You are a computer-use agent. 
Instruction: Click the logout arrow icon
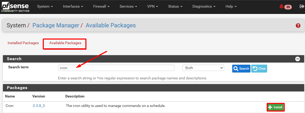click(302, 7)
